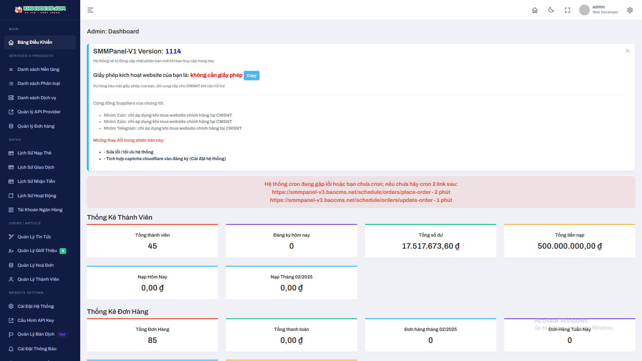Open Quản Lý Bản Dịch Hot item
The image size is (642, 361).
pyautogui.click(x=36, y=334)
